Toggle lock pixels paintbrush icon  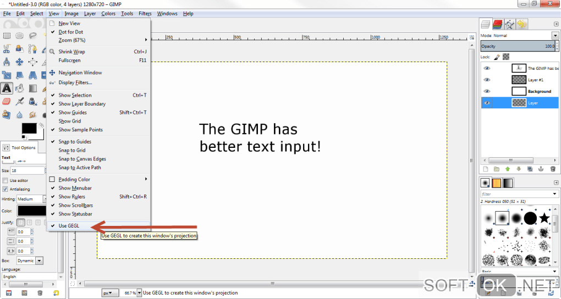pos(497,57)
